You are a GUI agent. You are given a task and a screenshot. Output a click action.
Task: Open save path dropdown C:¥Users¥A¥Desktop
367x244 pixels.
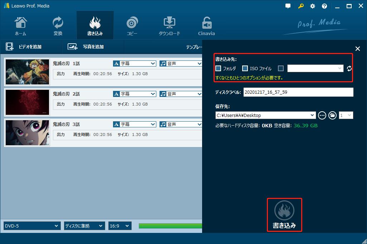(265, 115)
